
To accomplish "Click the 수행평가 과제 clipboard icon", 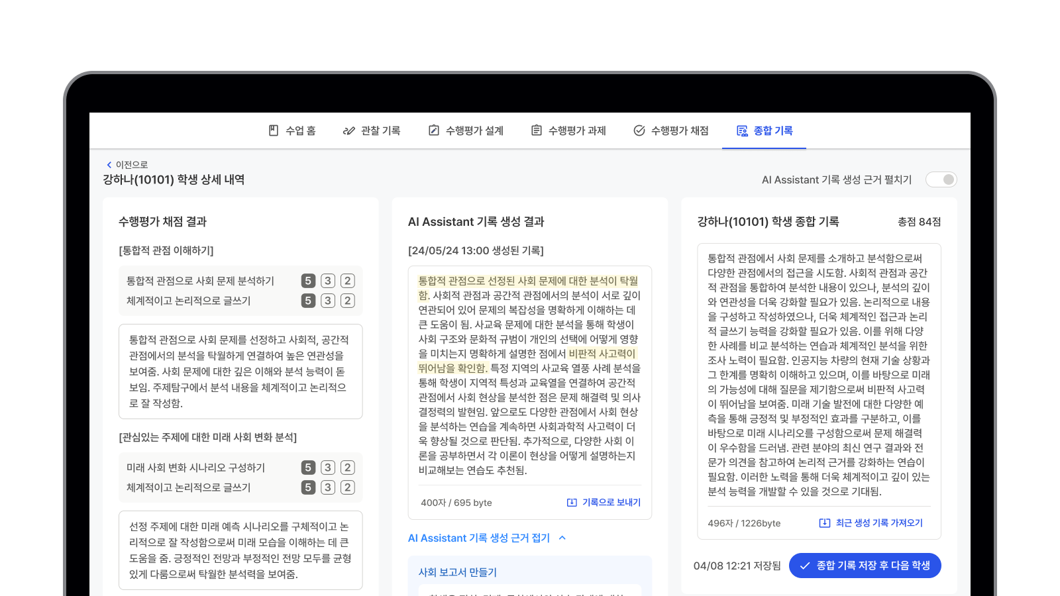I will pyautogui.click(x=537, y=130).
